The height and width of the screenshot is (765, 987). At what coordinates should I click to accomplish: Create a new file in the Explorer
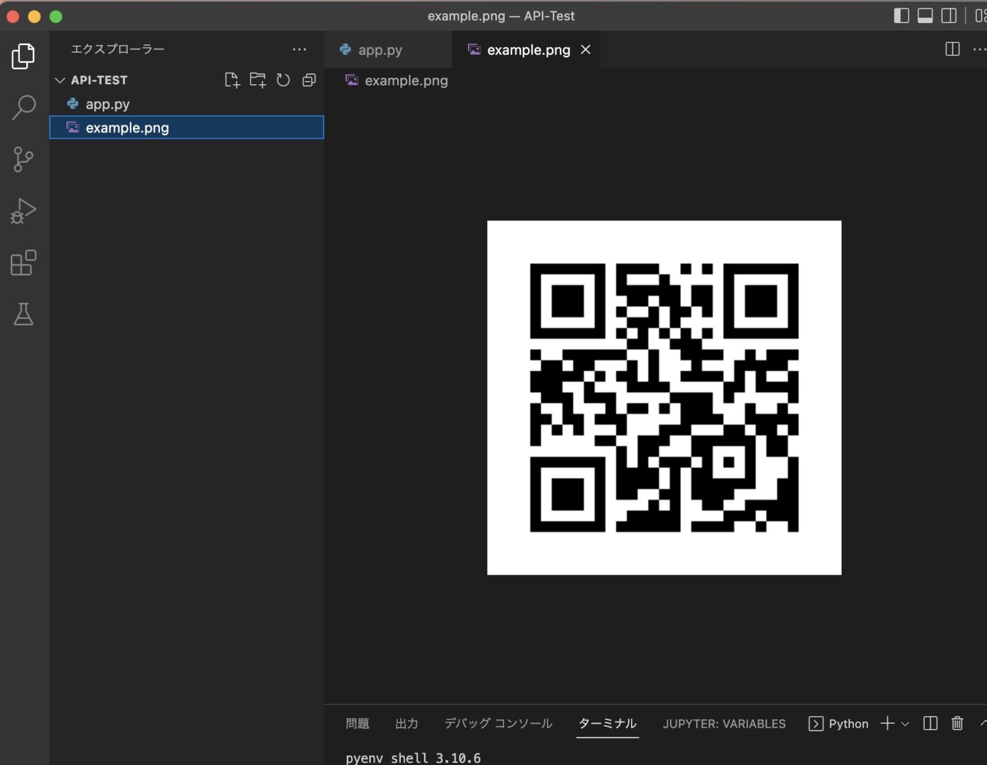232,80
